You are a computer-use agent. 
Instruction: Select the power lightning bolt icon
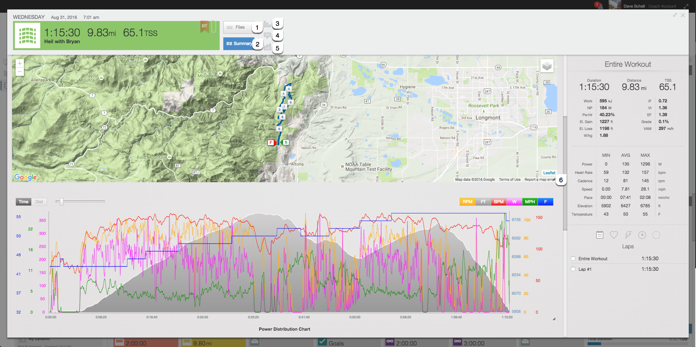click(628, 235)
